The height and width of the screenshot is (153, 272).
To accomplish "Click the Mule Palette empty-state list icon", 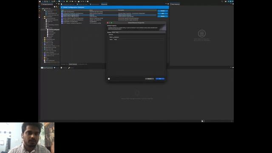I will tap(202, 34).
